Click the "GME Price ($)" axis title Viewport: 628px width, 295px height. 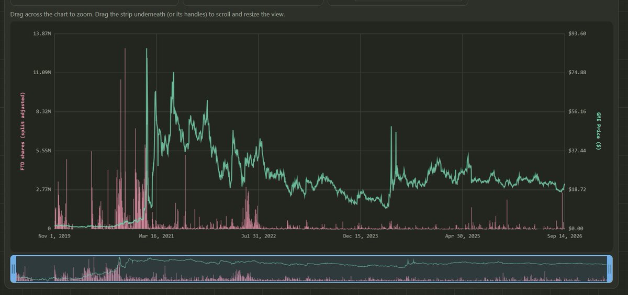click(599, 131)
